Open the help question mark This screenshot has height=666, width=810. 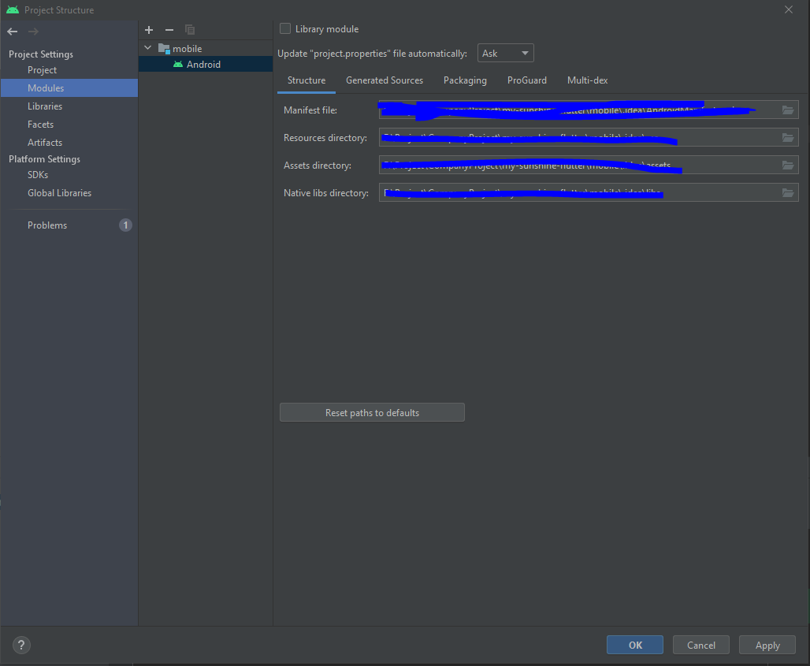(x=21, y=645)
